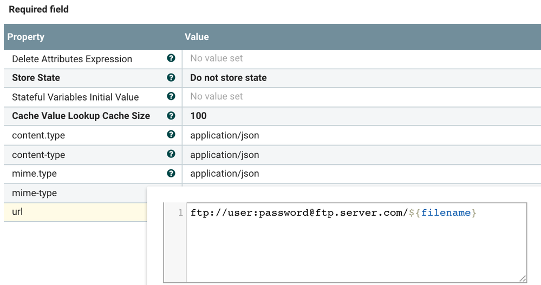Click help icon for Stateful Variables Initial Value
Image resolution: width=541 pixels, height=285 pixels.
coord(171,96)
